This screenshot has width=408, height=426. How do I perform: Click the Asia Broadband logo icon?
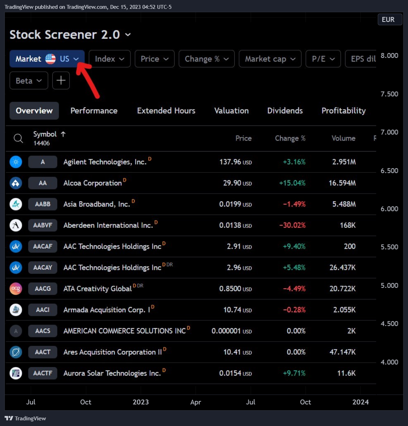point(16,204)
